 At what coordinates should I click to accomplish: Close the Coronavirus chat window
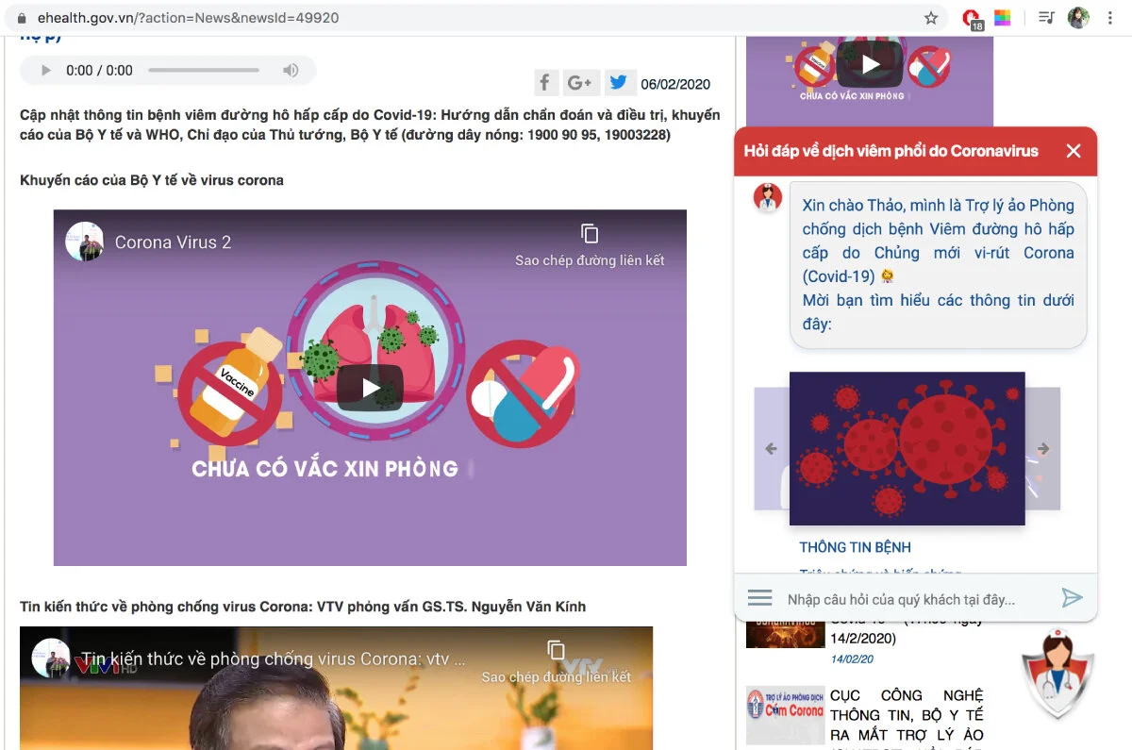coord(1074,151)
